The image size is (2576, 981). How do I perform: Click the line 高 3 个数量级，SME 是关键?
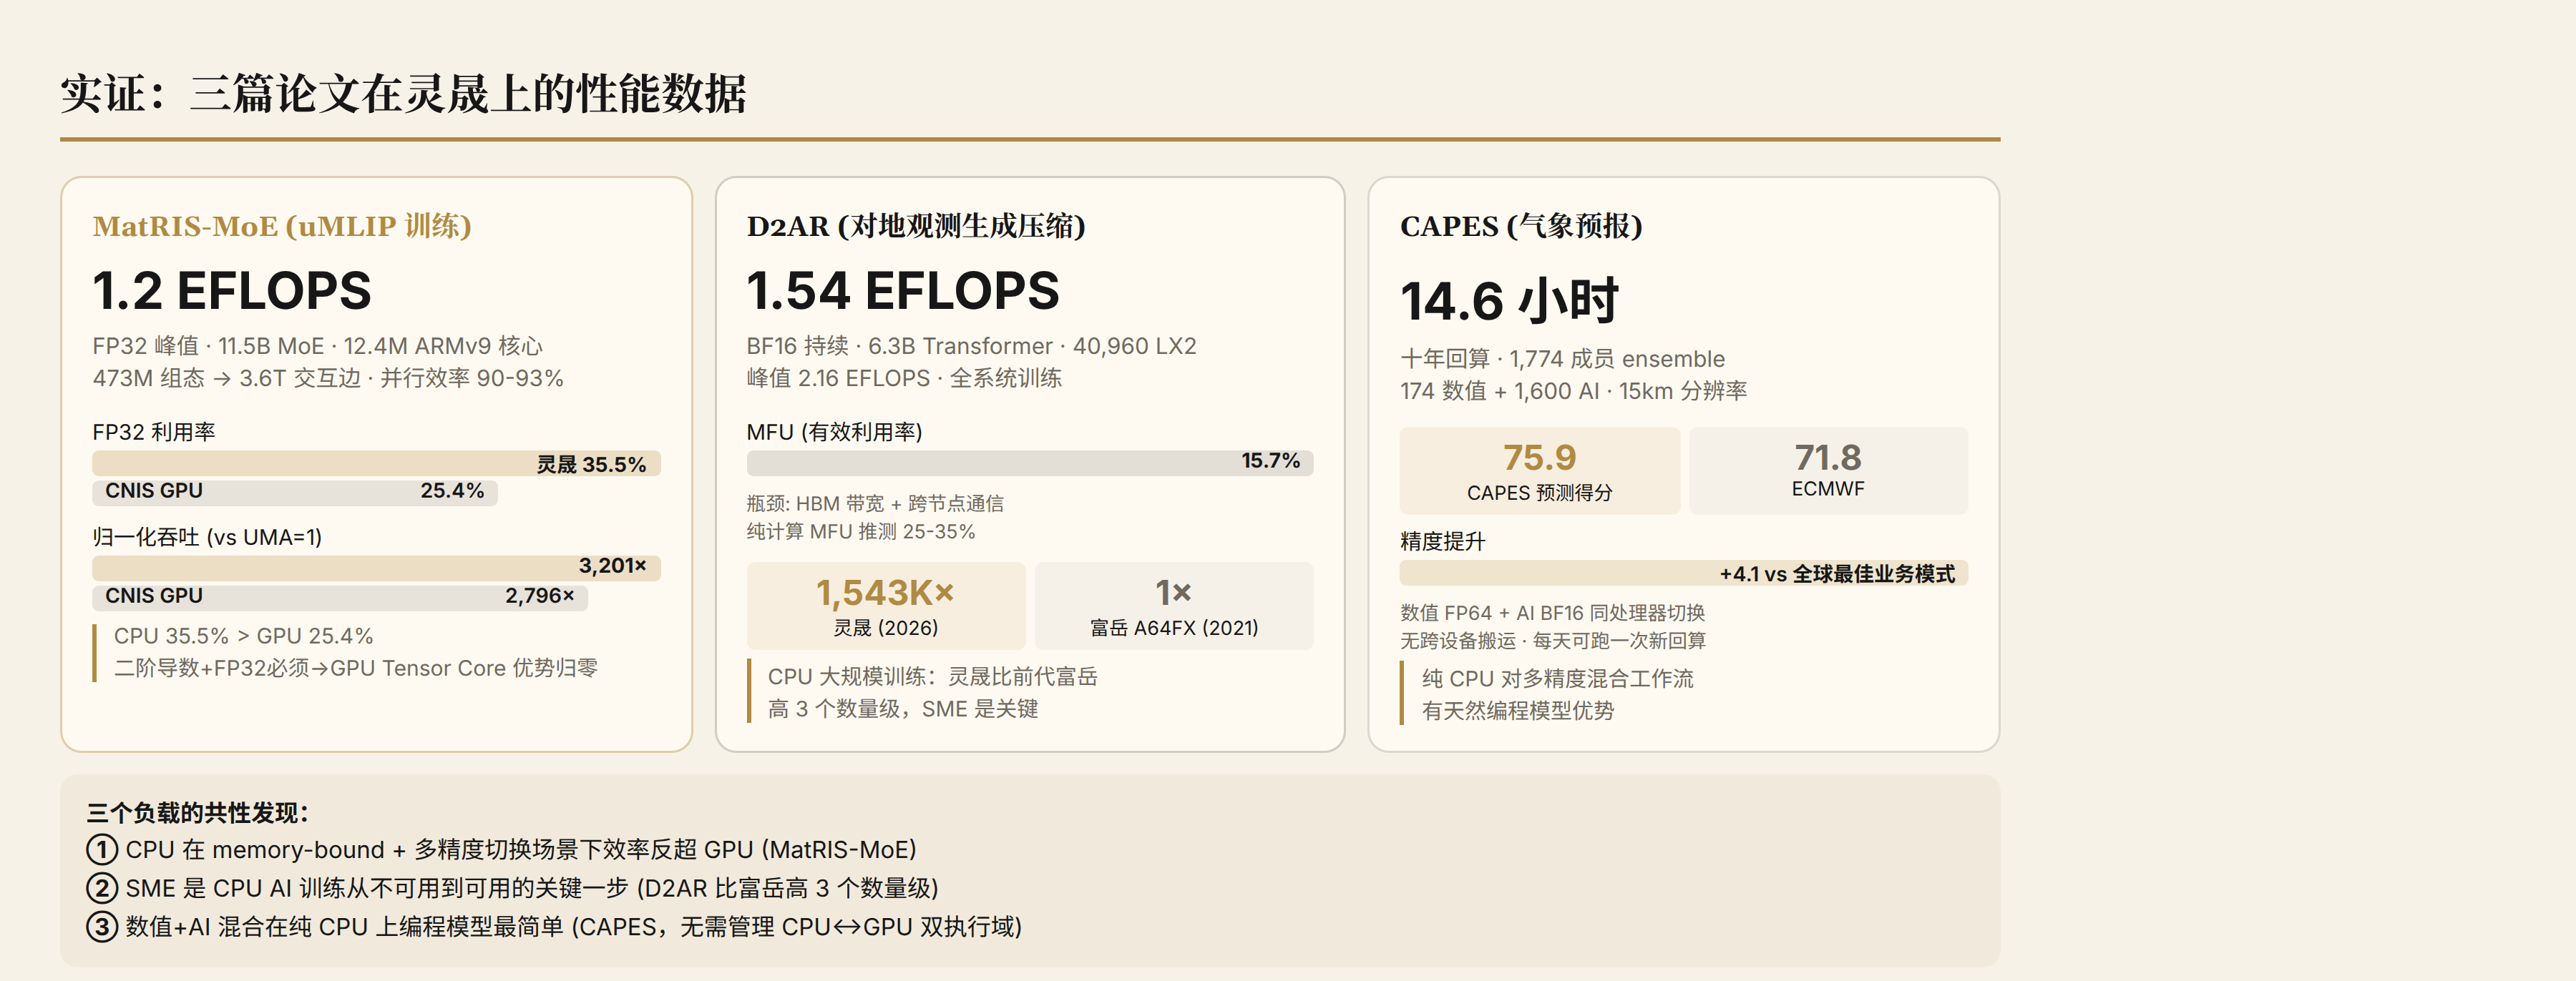903,709
